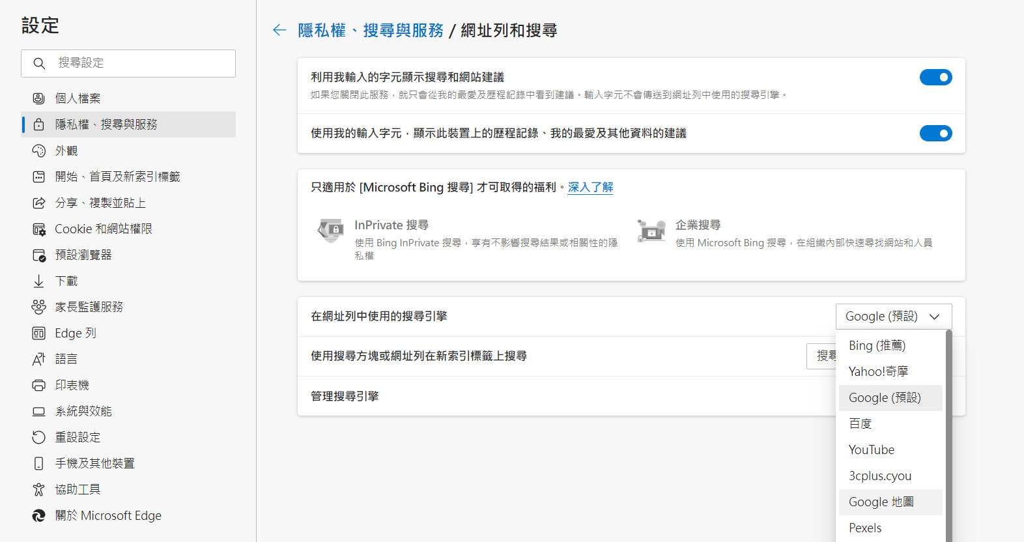The height and width of the screenshot is (542, 1024).
Task: Open 重設設定 section
Action: point(128,437)
